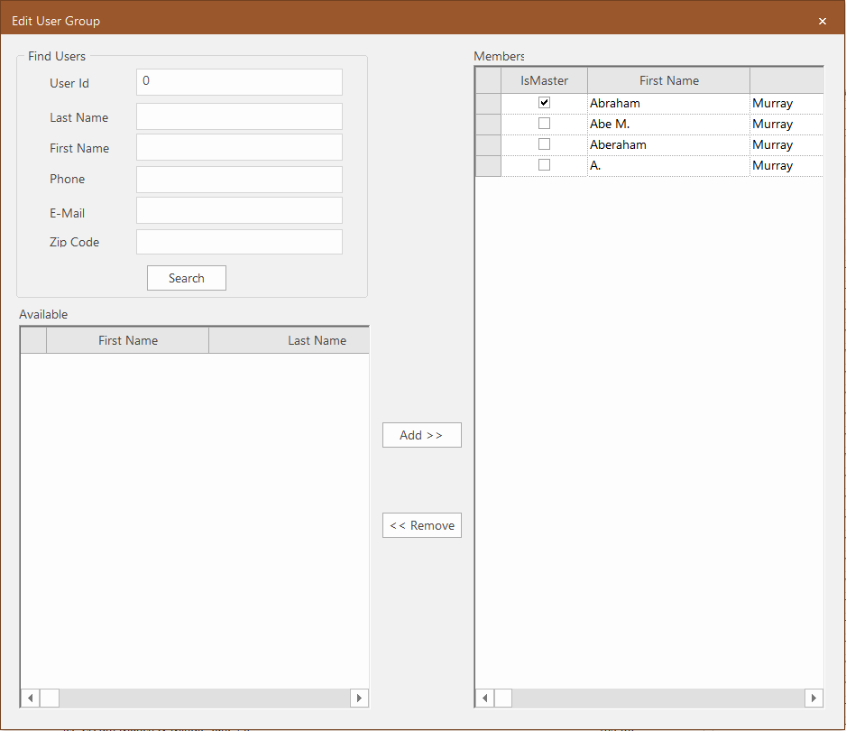Image resolution: width=846 pixels, height=731 pixels.
Task: Click the Available grid's right scroll arrow
Action: tap(359, 698)
